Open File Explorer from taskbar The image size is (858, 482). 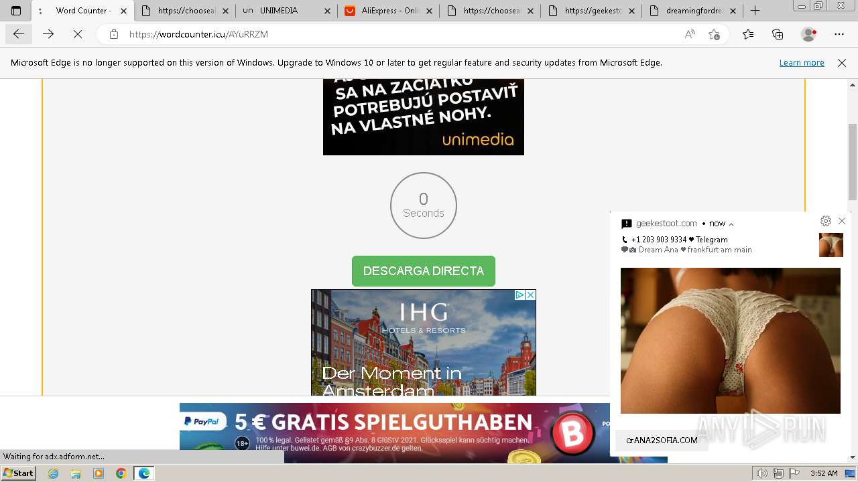(76, 473)
